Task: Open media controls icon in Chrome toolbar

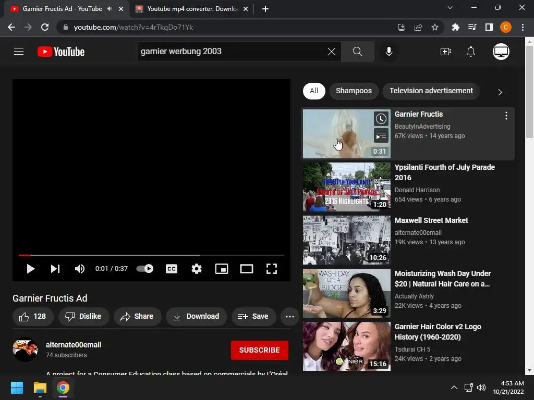Action: (472, 27)
